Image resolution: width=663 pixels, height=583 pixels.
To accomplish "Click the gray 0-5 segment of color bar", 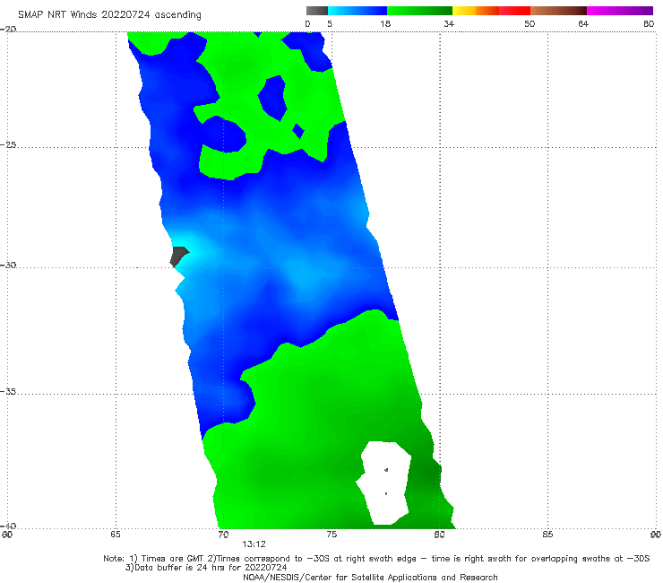I will [317, 11].
